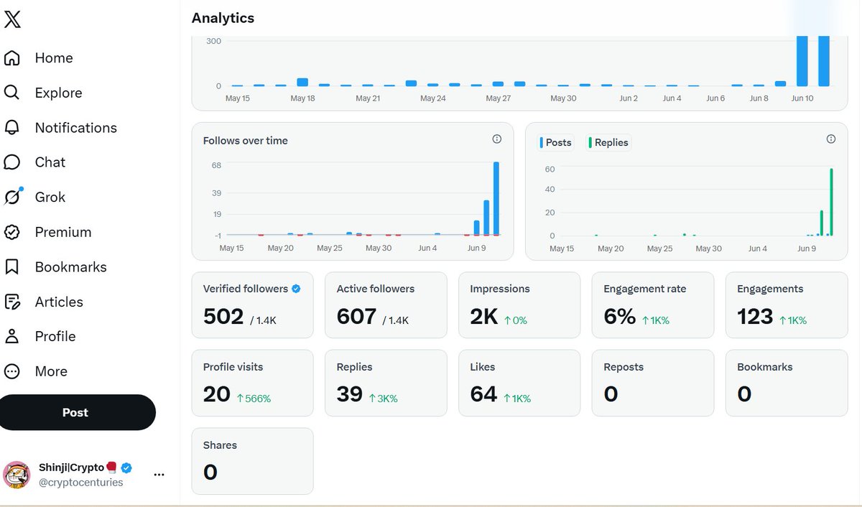
Task: Click the 566% increase on Profile visits
Action: [254, 399]
